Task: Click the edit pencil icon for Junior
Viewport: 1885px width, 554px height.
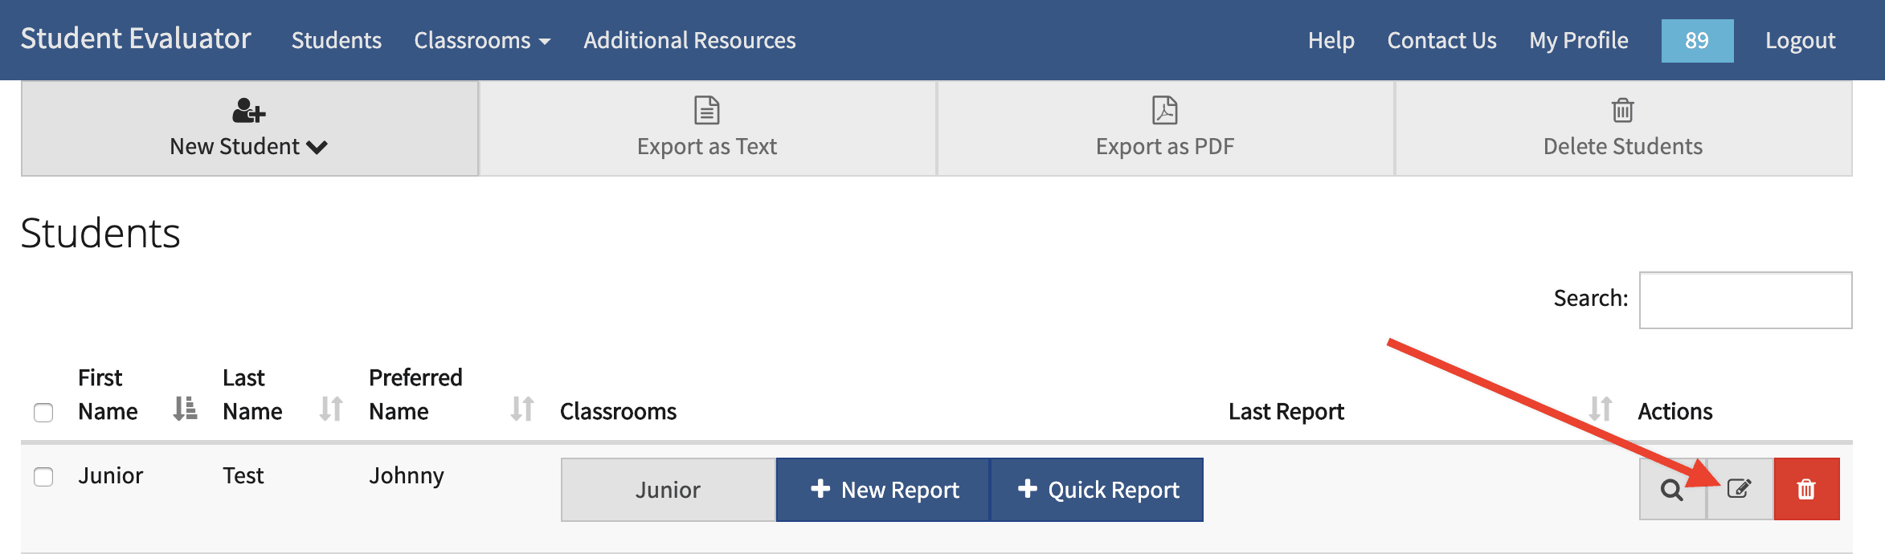Action: [x=1740, y=489]
